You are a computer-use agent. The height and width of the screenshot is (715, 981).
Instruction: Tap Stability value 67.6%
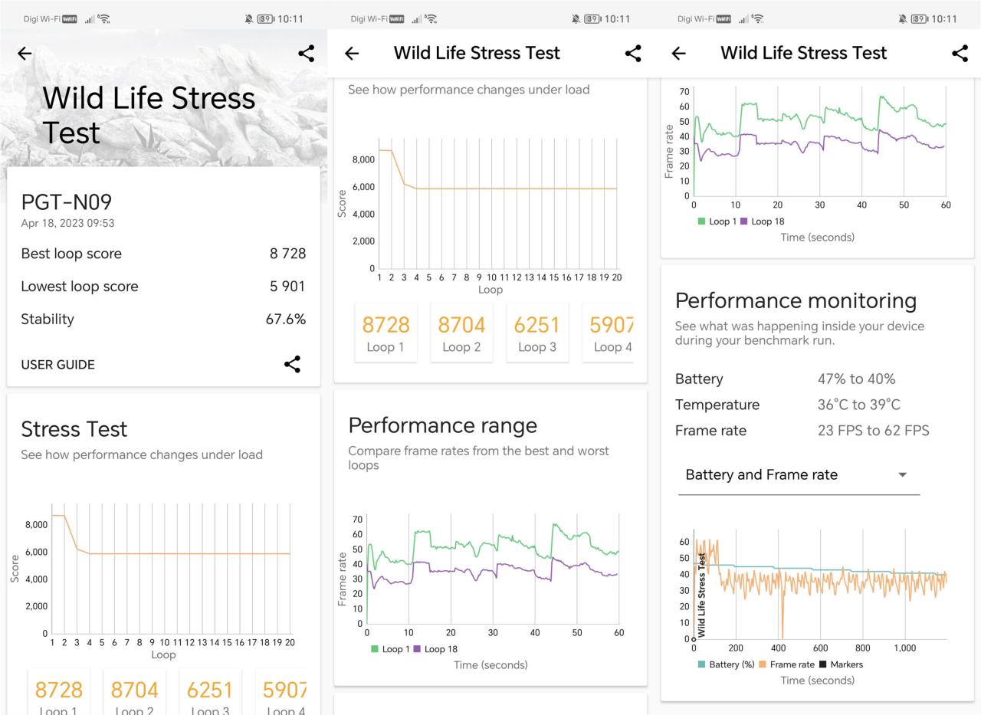286,320
